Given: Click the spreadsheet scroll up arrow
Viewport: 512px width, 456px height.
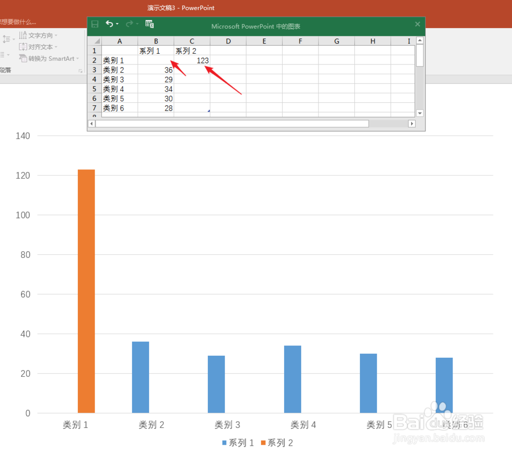Looking at the screenshot, I should coord(420,40).
